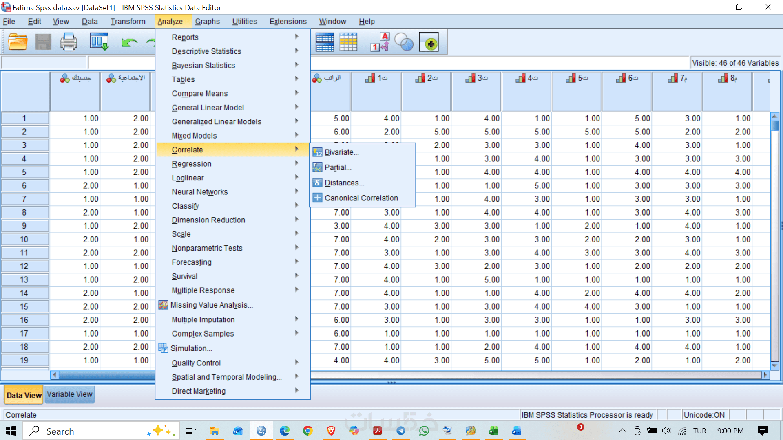Open the Graphs menu
783x440 pixels.
[x=207, y=22]
